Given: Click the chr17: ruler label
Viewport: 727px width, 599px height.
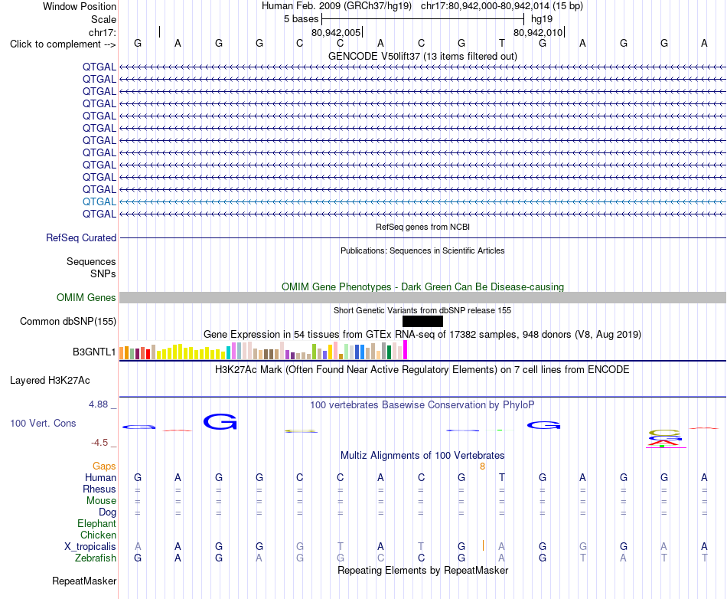Looking at the screenshot, I should (103, 32).
